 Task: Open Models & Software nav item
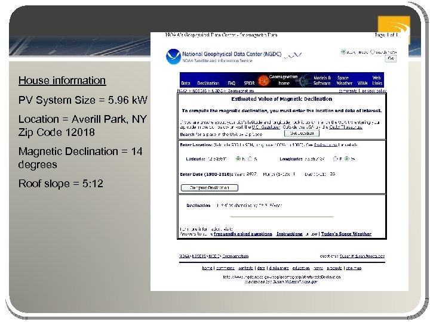[322, 80]
